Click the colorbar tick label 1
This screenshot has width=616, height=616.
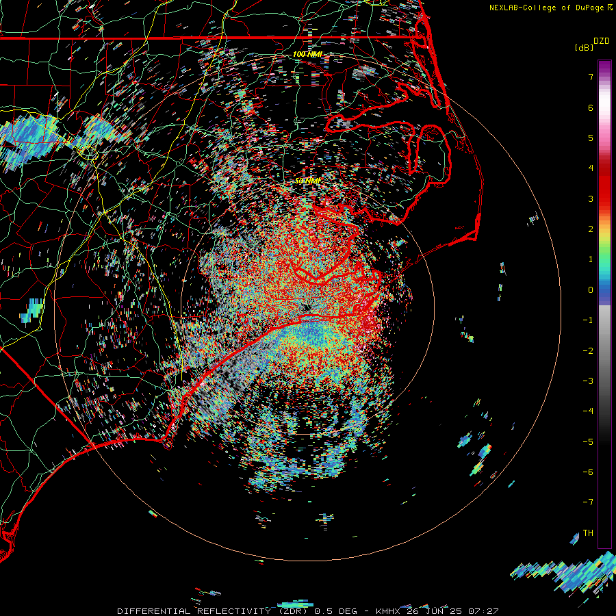(x=591, y=259)
